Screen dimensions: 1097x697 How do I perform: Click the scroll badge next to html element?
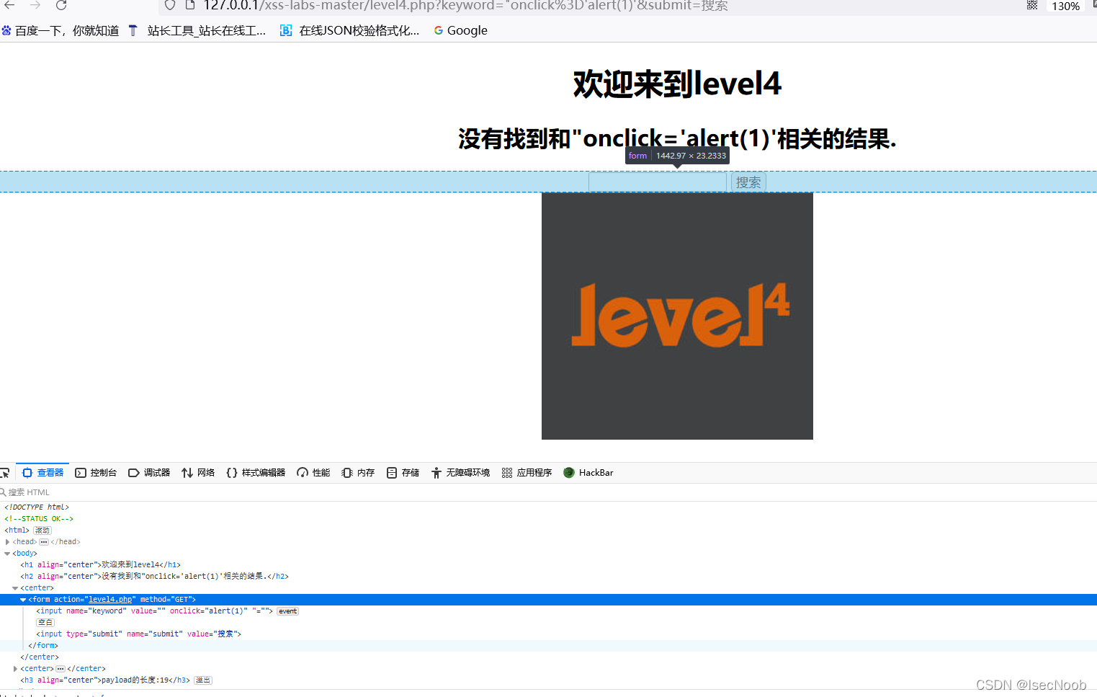[x=42, y=530]
